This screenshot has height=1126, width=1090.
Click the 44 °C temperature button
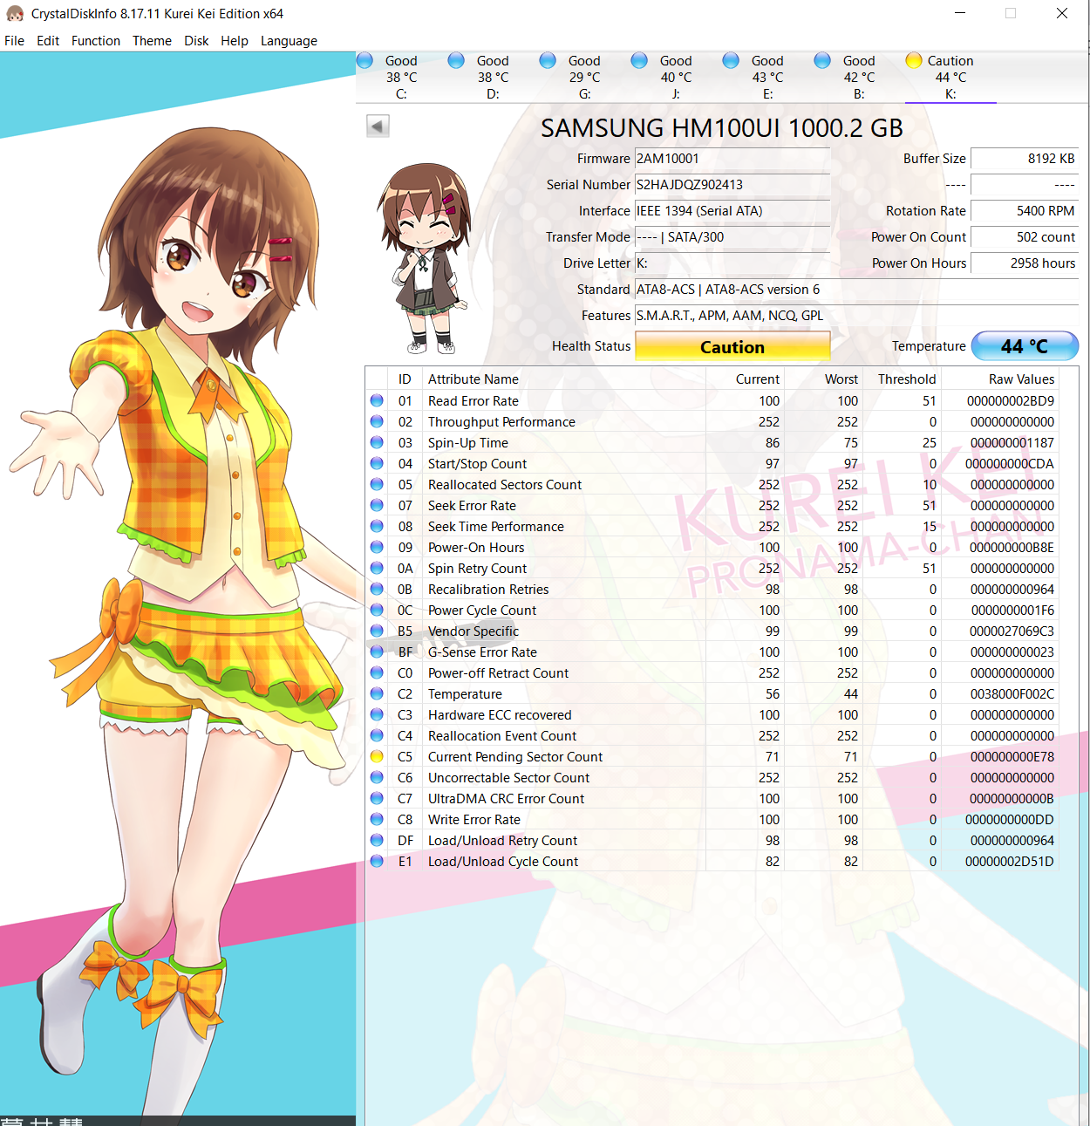pos(1025,346)
